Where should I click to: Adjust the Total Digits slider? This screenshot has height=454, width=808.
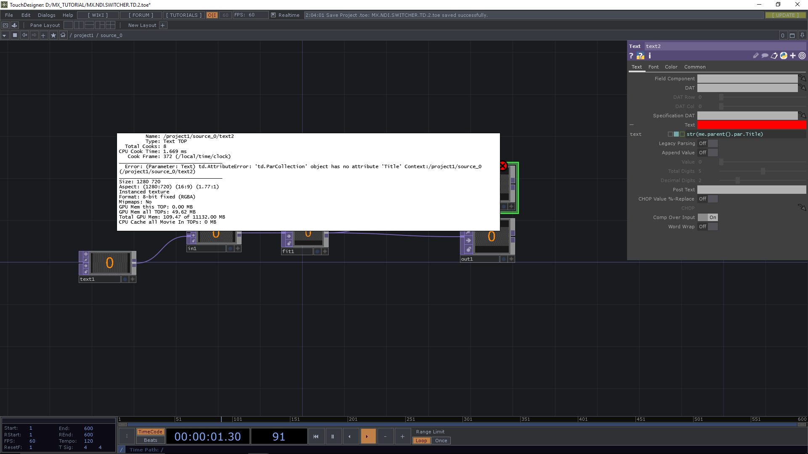[x=762, y=171]
